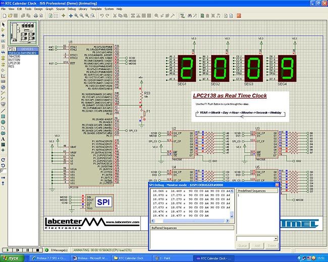Select the 2D graphics circle tool
328x262 pixels.
coord(3,122)
